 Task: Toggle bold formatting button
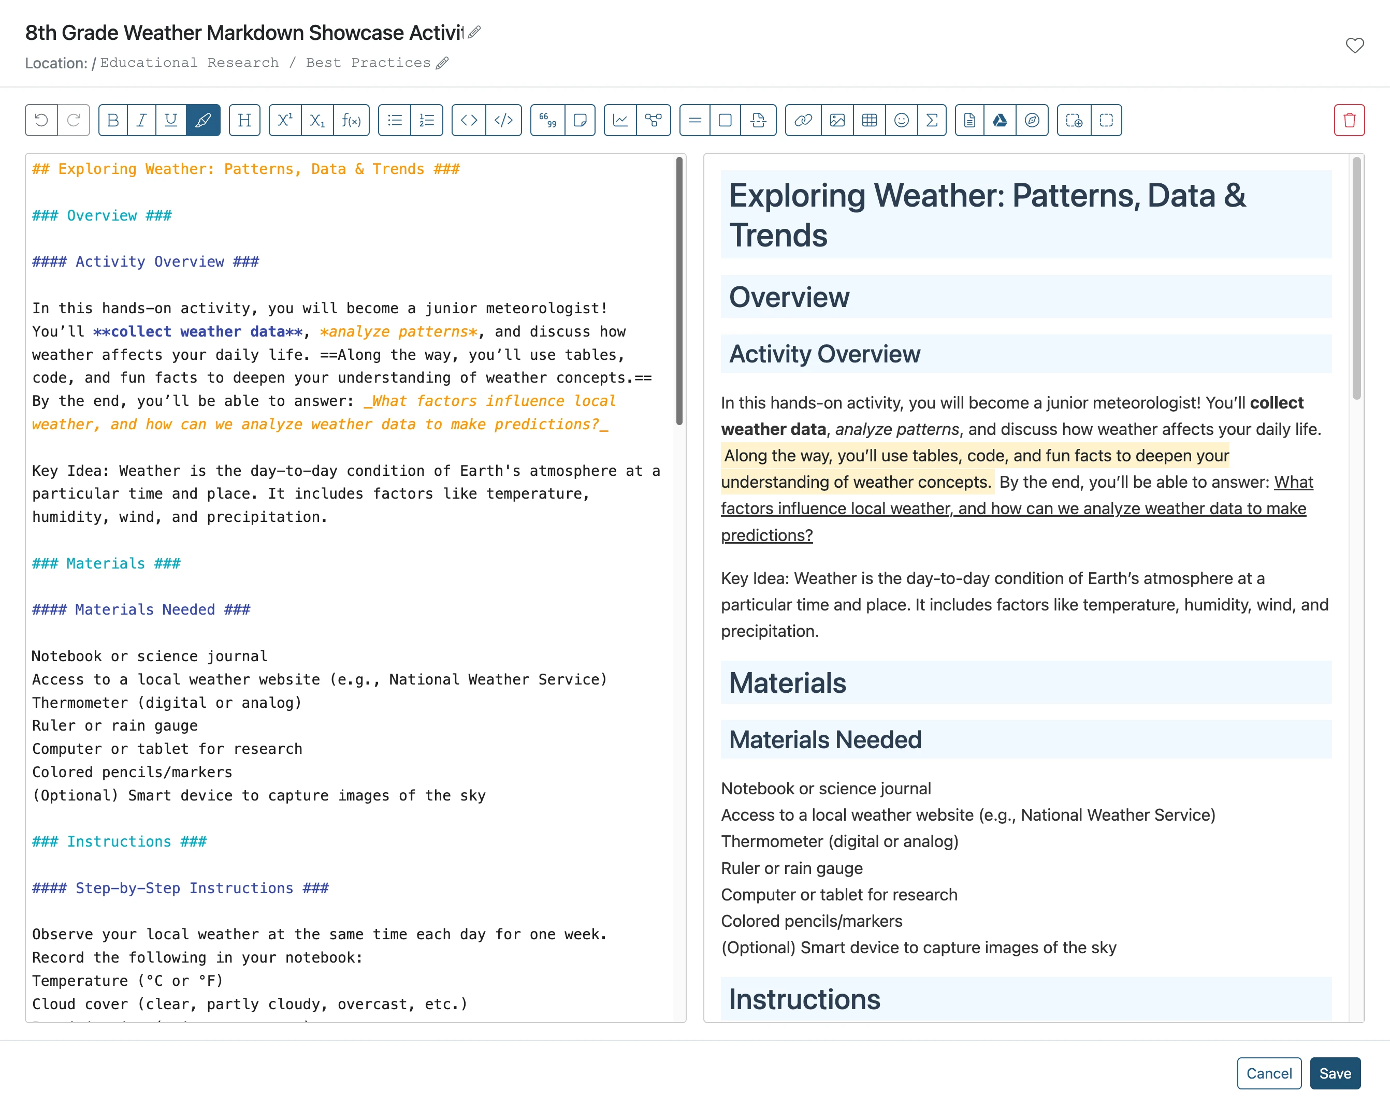point(113,120)
